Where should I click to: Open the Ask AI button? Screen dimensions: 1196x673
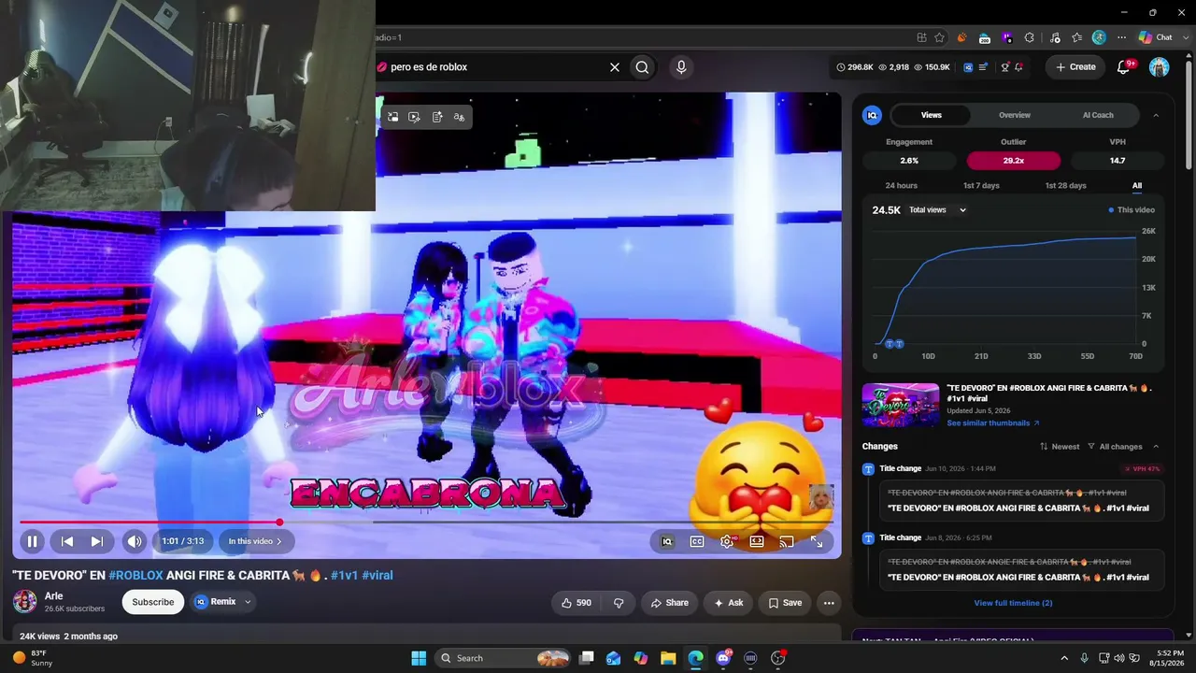tap(729, 603)
